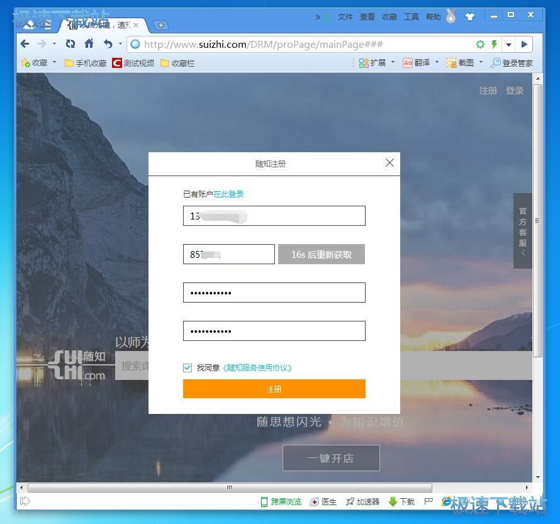
Task: Click the medal icon in title bar
Action: (x=451, y=16)
